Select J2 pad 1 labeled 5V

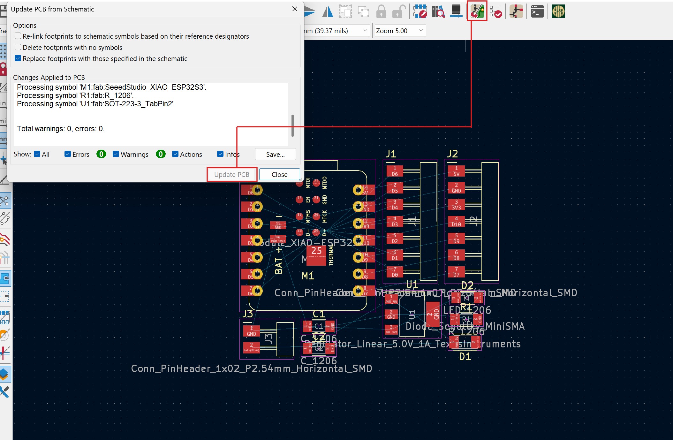[456, 171]
